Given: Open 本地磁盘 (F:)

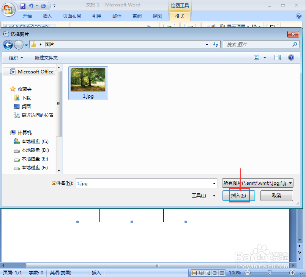Looking at the screenshot, I should (31, 168).
